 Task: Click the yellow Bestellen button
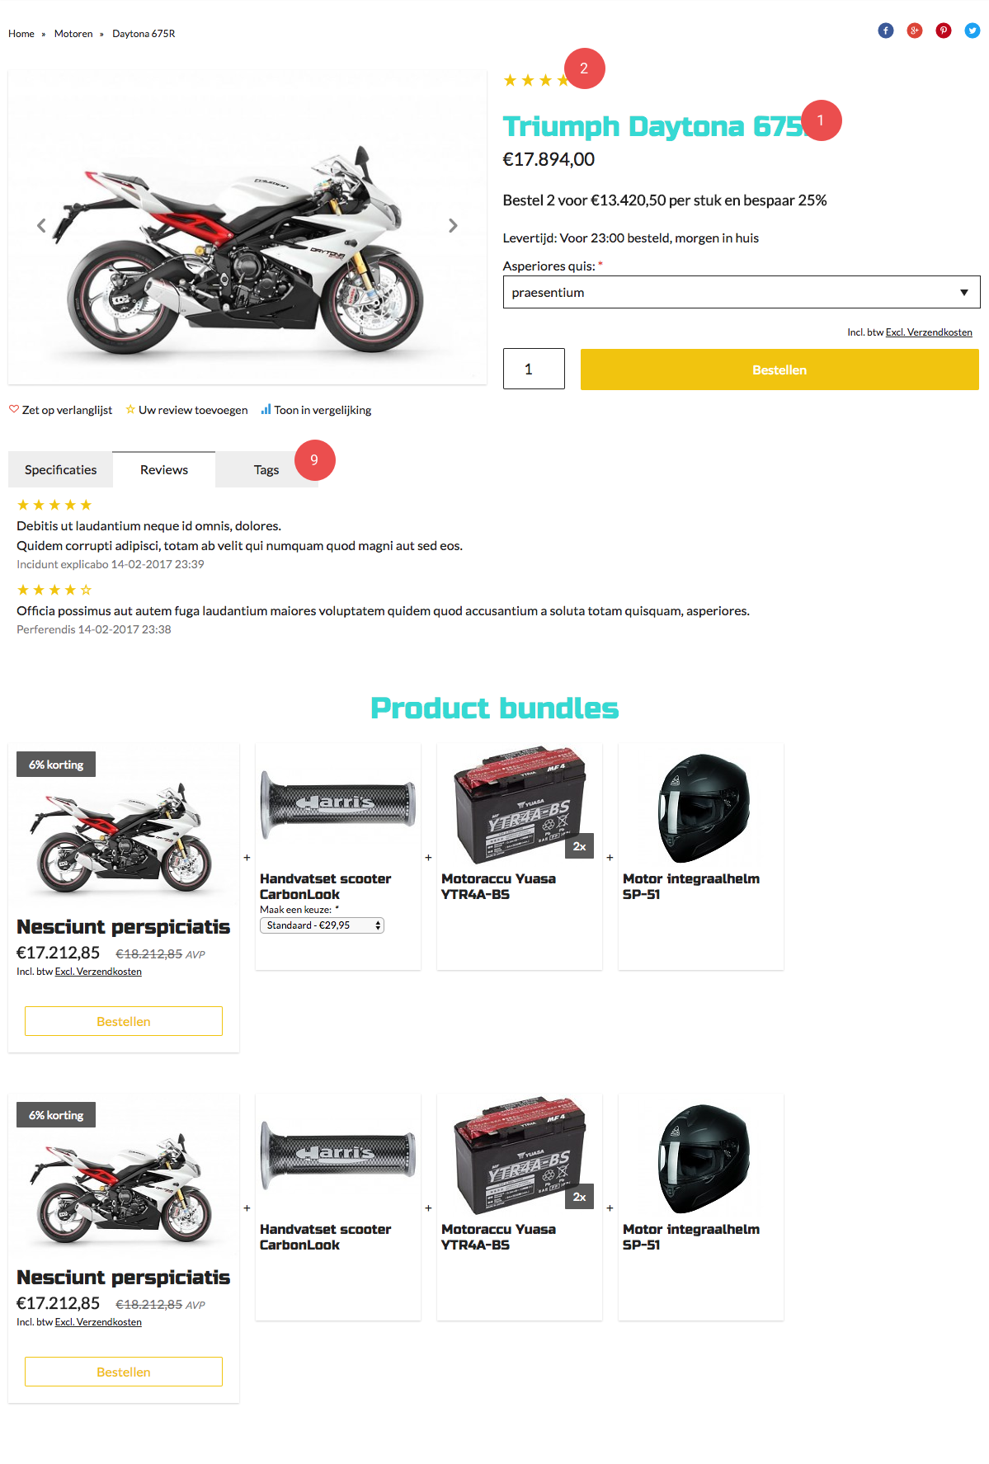coord(779,370)
